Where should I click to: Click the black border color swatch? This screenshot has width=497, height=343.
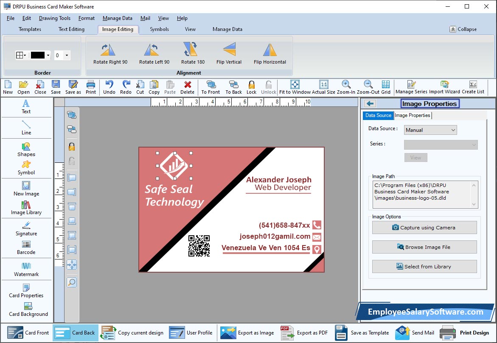pyautogui.click(x=38, y=56)
